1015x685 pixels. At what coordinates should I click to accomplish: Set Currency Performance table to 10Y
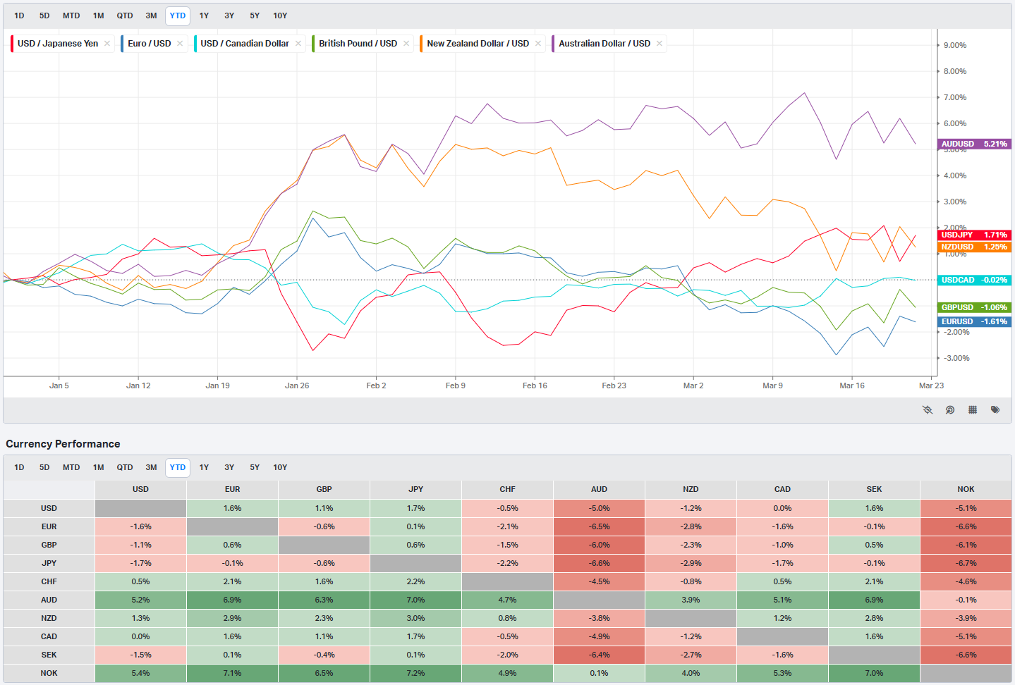click(x=280, y=467)
